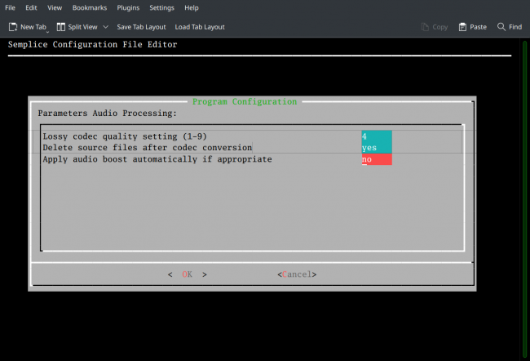This screenshot has height=361, width=530.
Task: Open the Settings menu
Action: 161,7
